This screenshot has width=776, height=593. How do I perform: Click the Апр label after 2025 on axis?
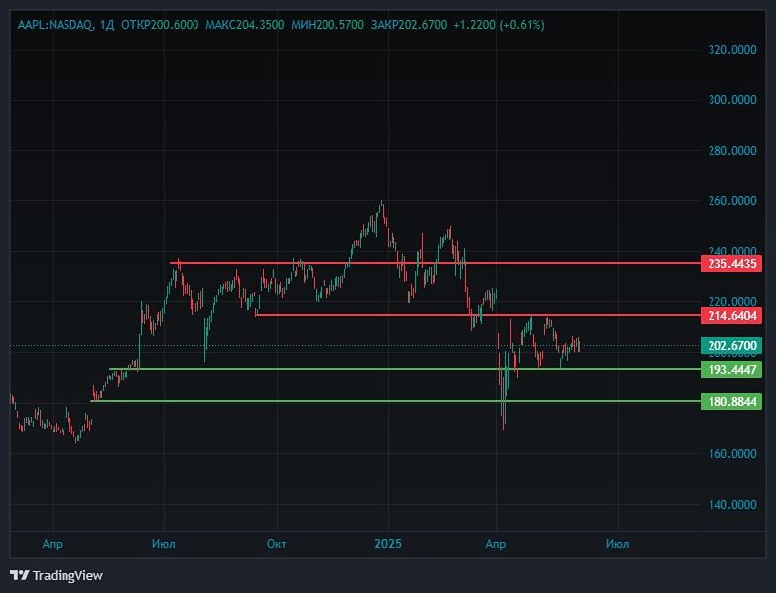coord(496,544)
